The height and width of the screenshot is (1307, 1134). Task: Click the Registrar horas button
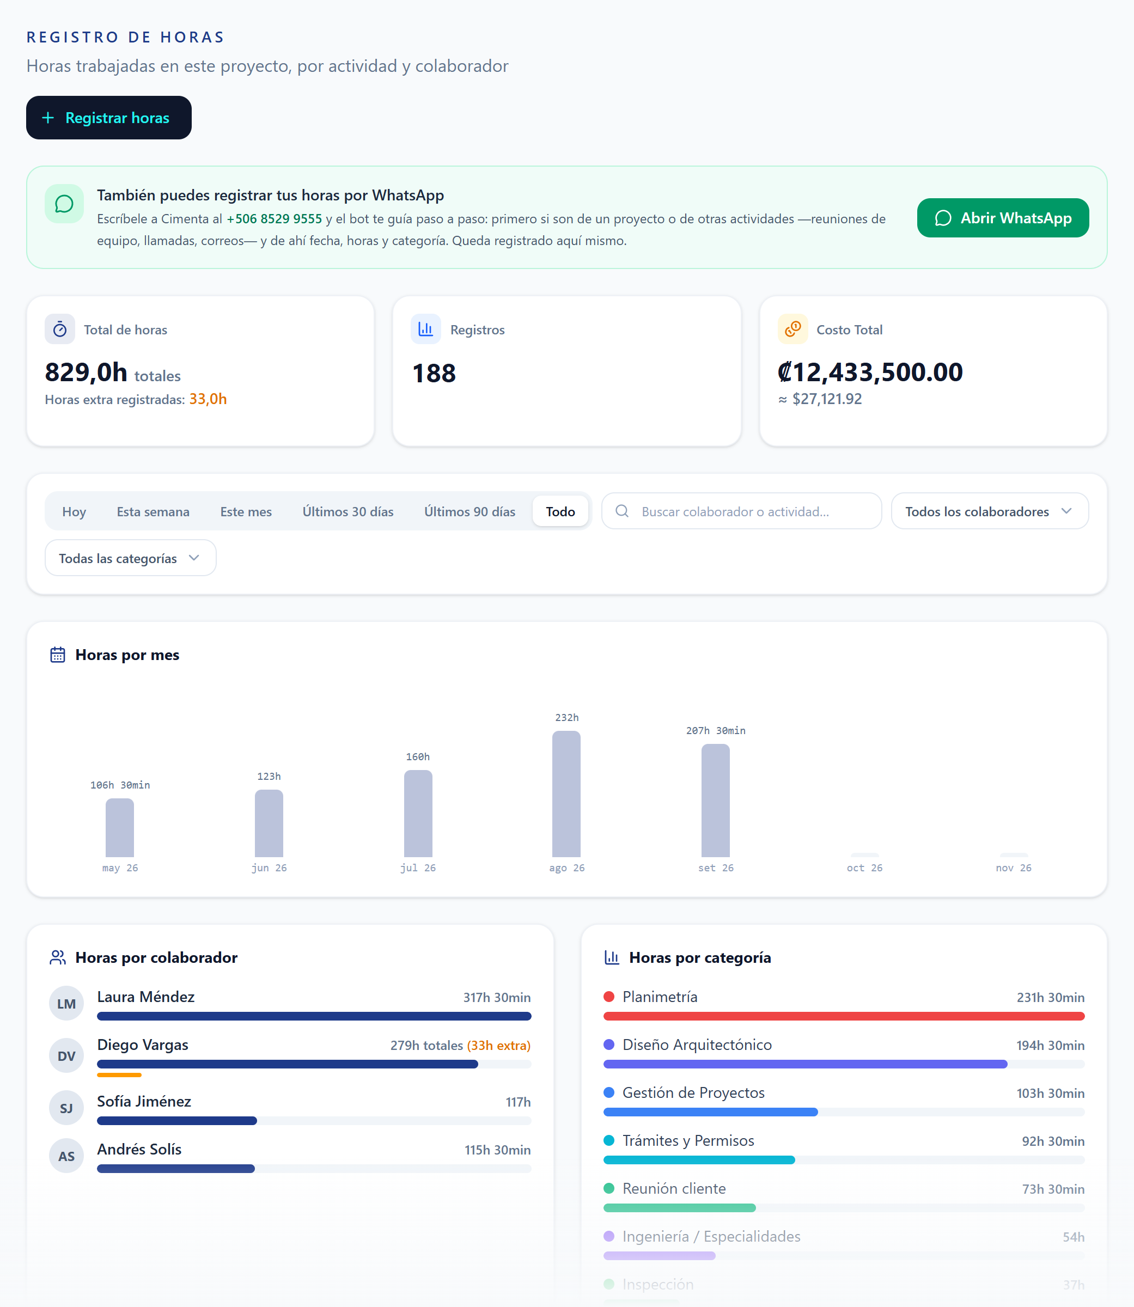(109, 118)
